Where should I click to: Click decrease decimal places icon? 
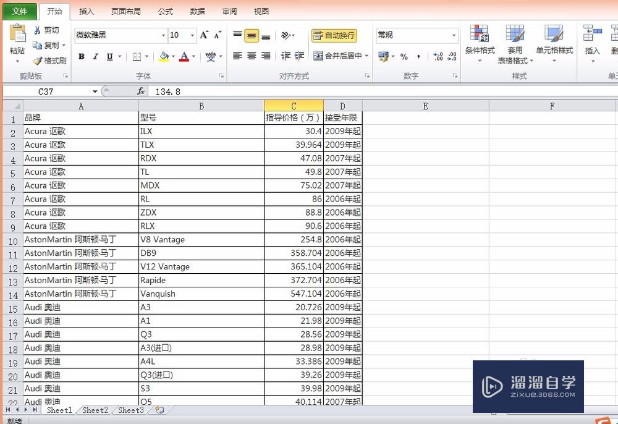[452, 57]
